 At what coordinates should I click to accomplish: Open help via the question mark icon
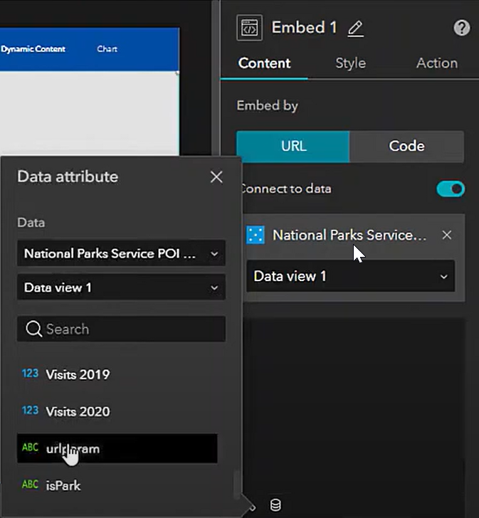[x=461, y=28]
